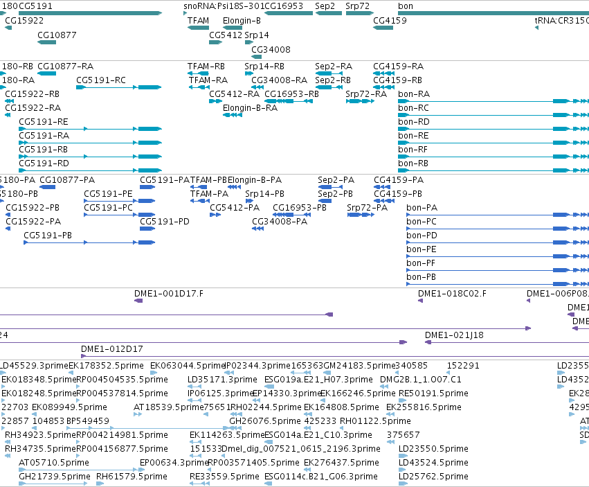Open protein CG5191-PD label
Image resolution: width=589 pixels, height=487 pixels.
(165, 222)
